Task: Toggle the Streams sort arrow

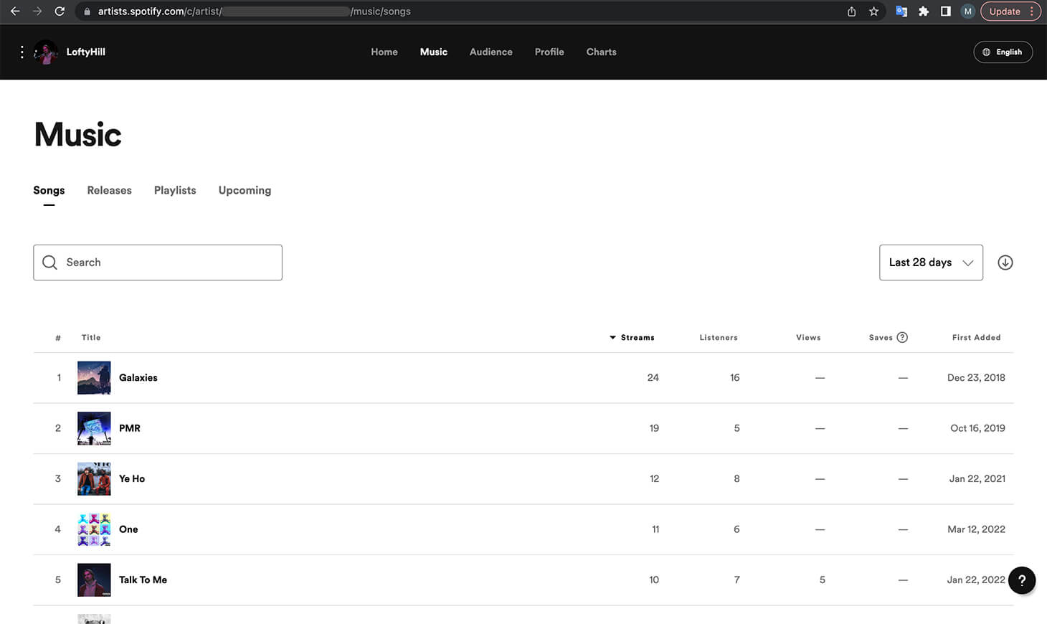Action: click(612, 337)
